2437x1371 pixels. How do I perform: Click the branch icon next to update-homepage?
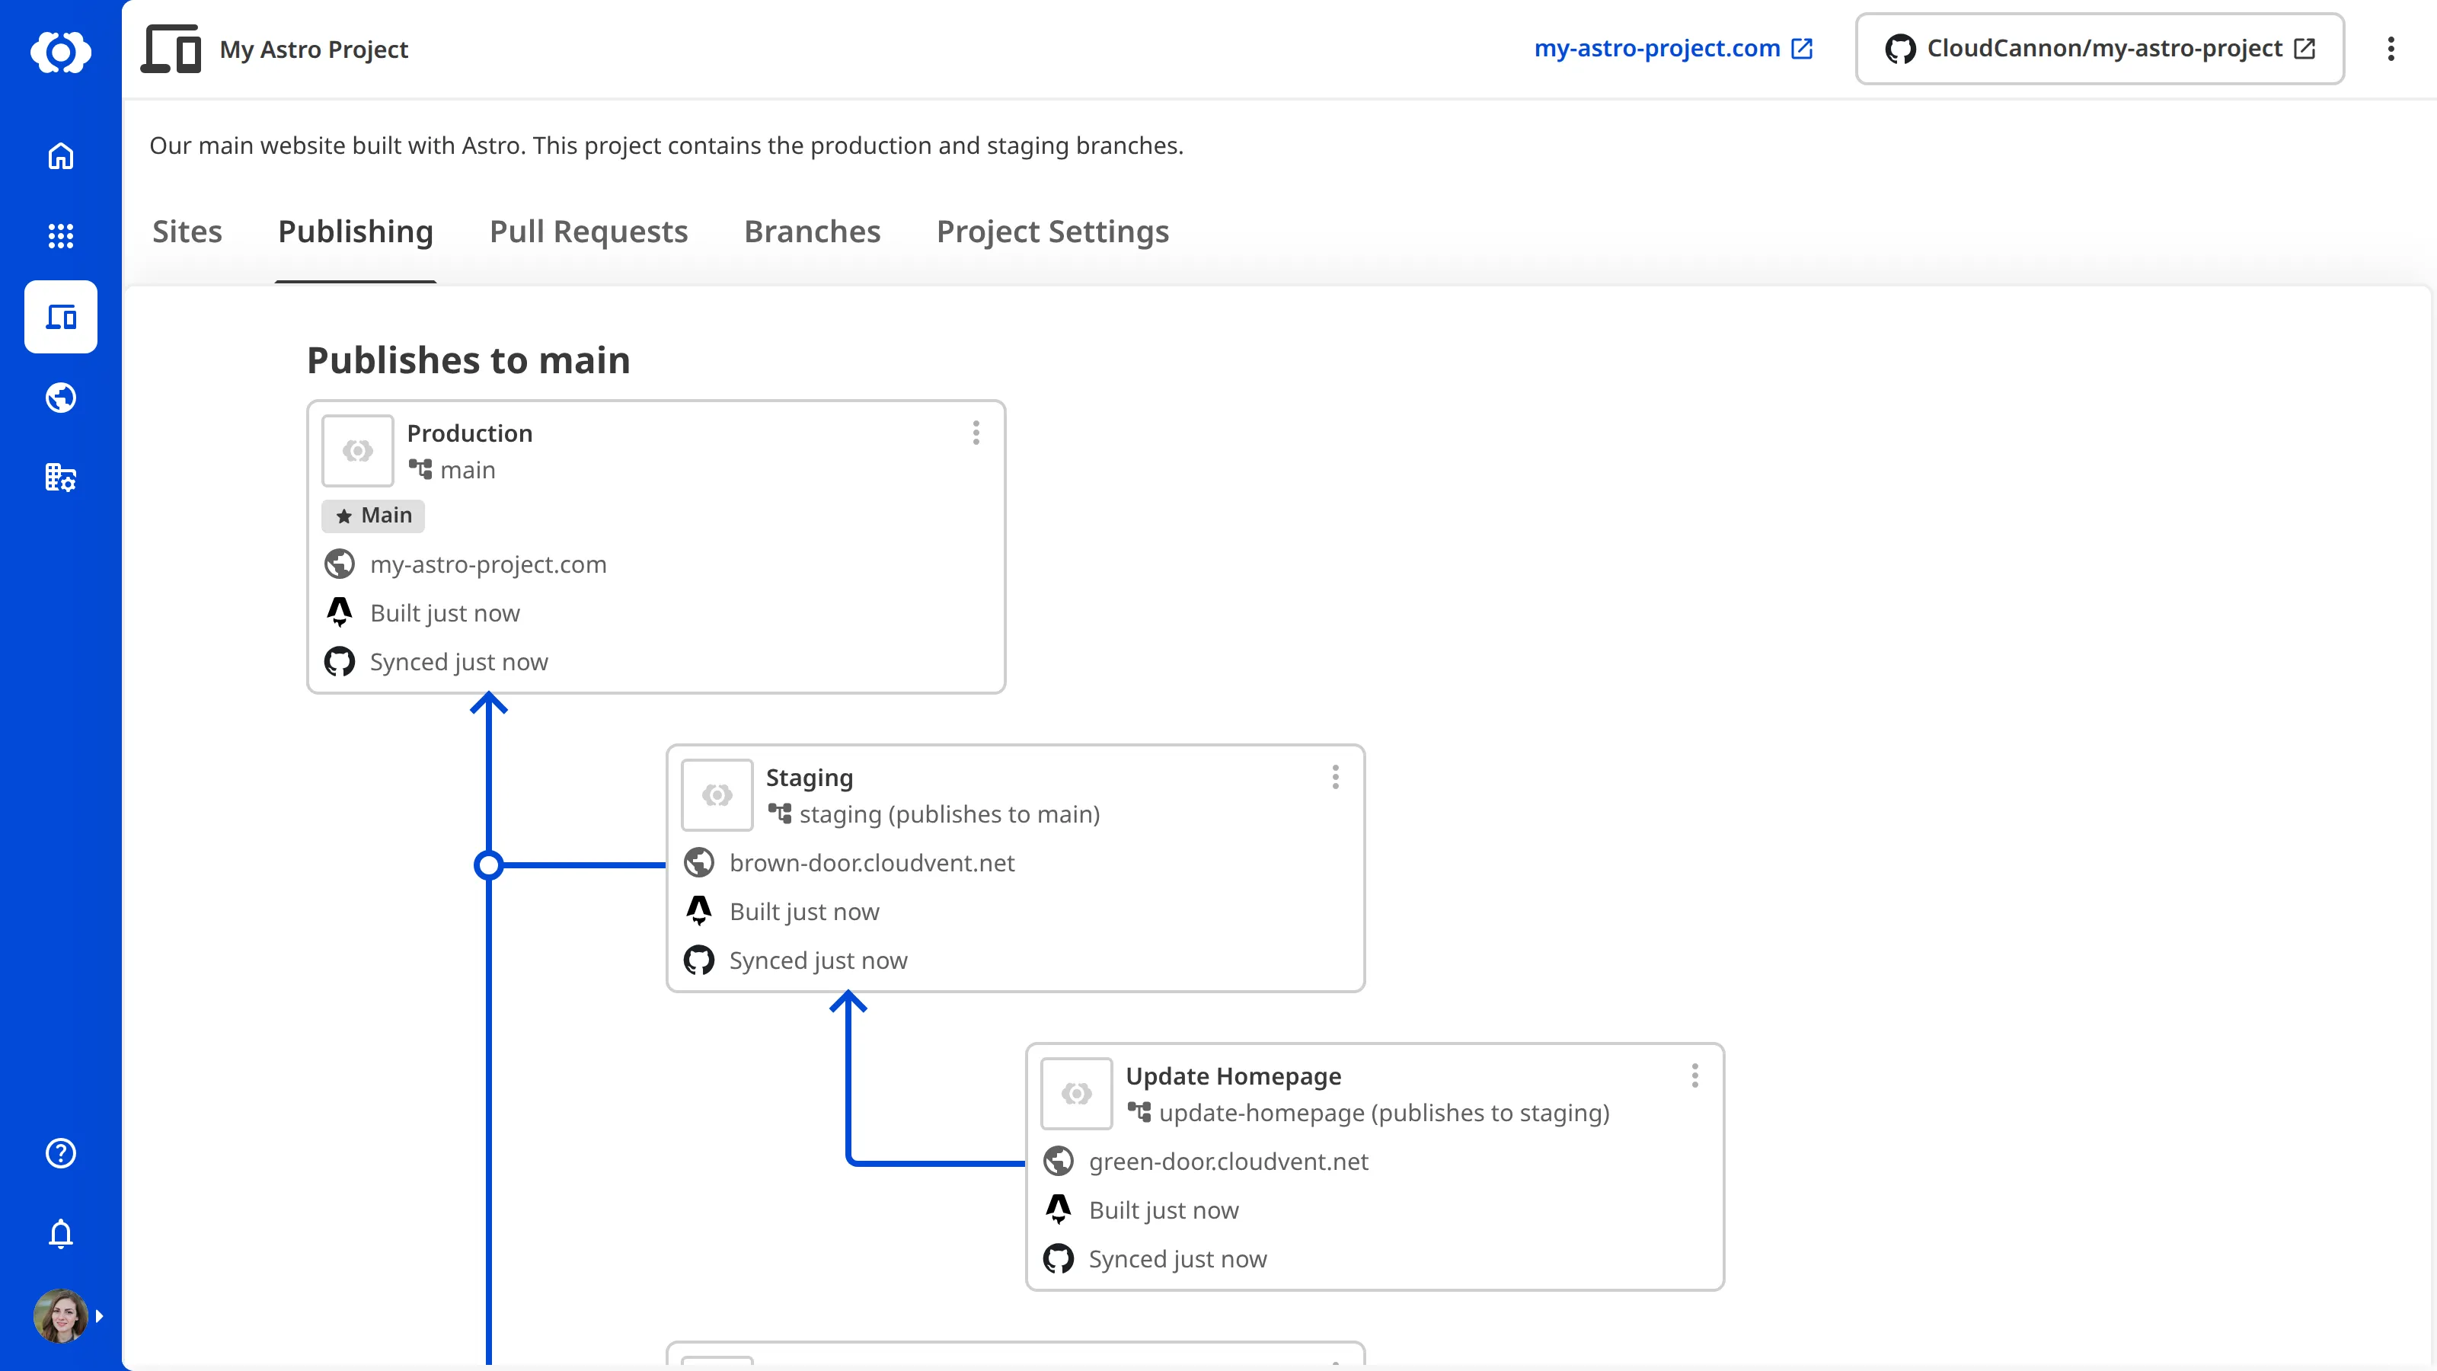click(1139, 1112)
